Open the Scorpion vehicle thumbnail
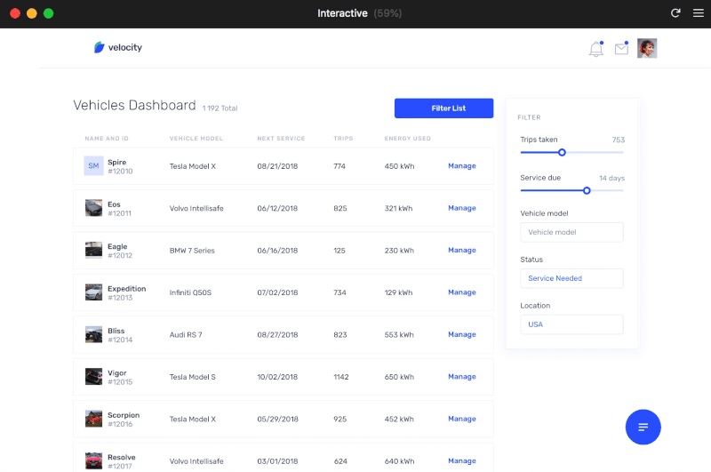Screen dimensions: 711x472 [x=93, y=419]
